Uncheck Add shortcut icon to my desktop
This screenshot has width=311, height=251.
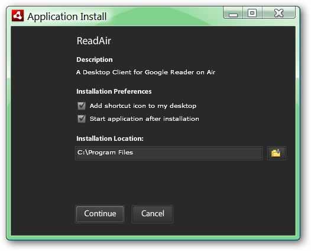click(82, 105)
